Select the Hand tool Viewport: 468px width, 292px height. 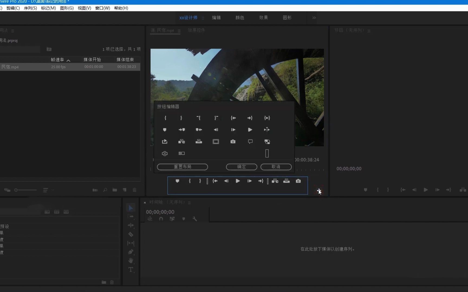131,261
